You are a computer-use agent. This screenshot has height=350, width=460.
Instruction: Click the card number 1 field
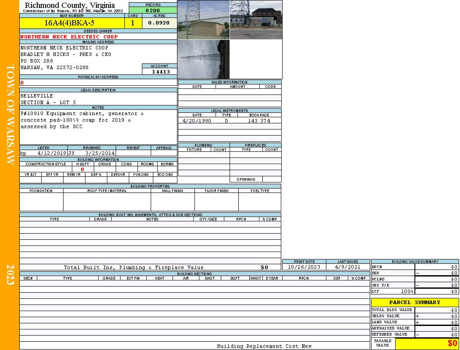[x=133, y=23]
